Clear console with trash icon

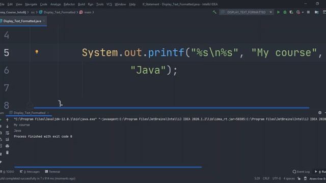click(7, 152)
